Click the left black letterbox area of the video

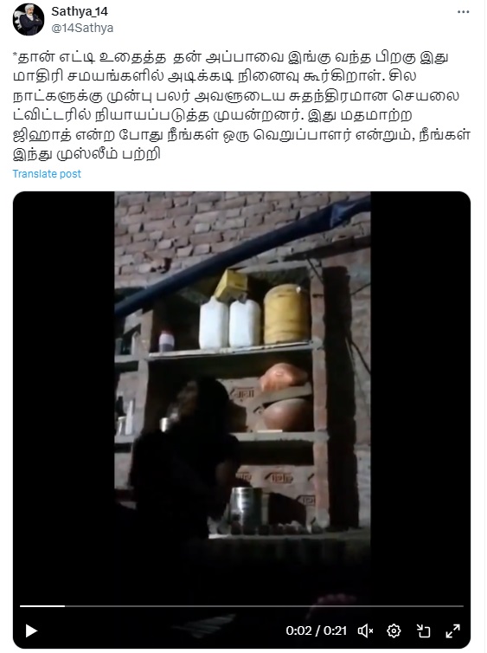(64, 375)
